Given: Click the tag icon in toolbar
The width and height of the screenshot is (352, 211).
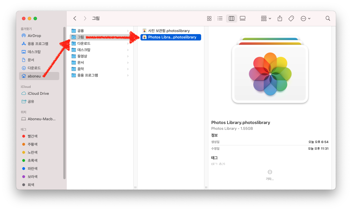Looking at the screenshot, I should (x=291, y=18).
